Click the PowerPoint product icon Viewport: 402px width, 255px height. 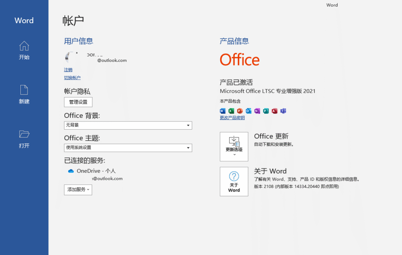click(240, 111)
